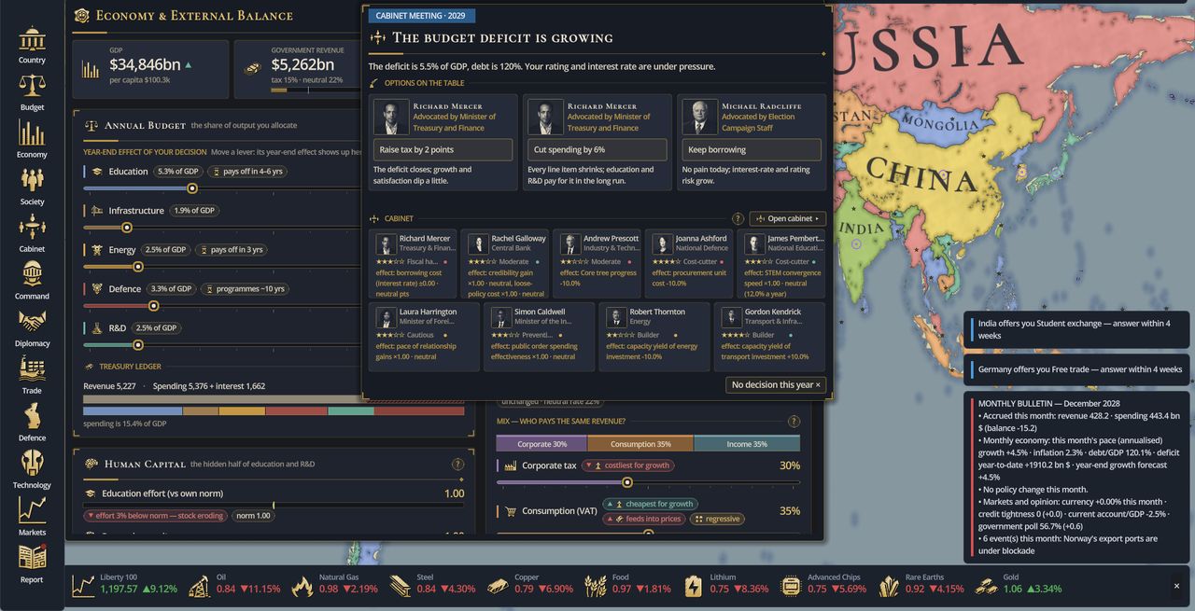Screen dimensions: 1195x611
Task: Select the Cabinet icon in the sidebar
Action: point(32,234)
